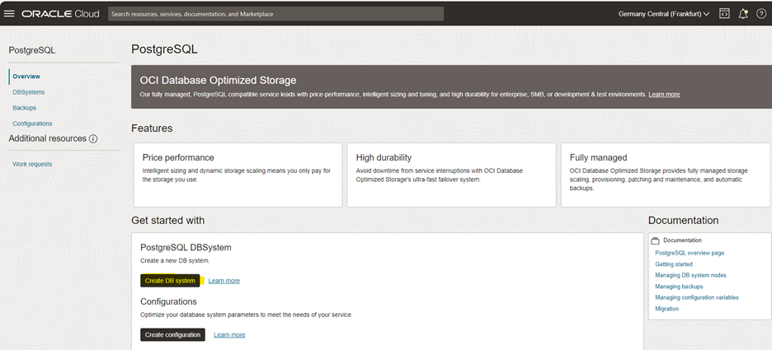The width and height of the screenshot is (772, 350).
Task: Follow the Learn more link in the banner
Action: click(664, 94)
